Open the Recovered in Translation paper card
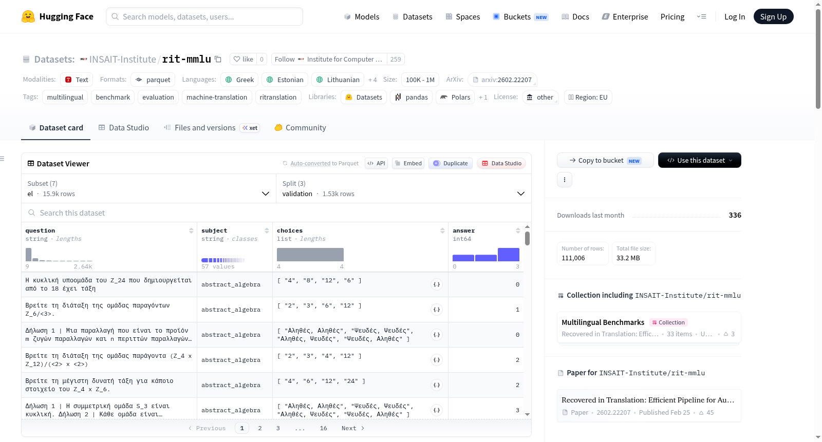Image resolution: width=822 pixels, height=442 pixels. 649,406
